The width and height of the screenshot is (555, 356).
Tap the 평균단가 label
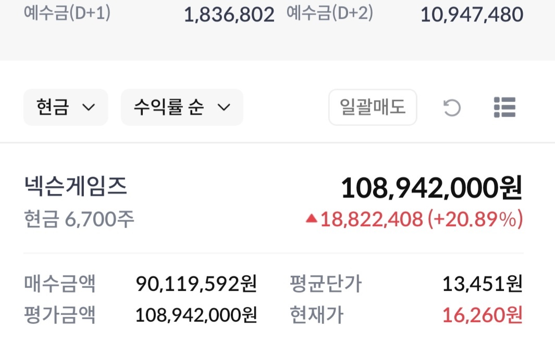coord(326,284)
